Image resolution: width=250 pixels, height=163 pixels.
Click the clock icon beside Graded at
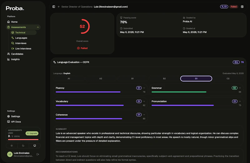pyautogui.click(x=184, y=28)
